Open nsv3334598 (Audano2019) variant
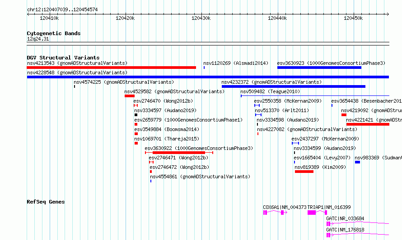Viewport: 402px width, 240px height. 288,120
